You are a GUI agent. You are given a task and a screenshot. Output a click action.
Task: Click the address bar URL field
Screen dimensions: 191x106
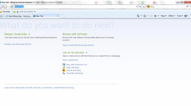(x=74, y=7)
